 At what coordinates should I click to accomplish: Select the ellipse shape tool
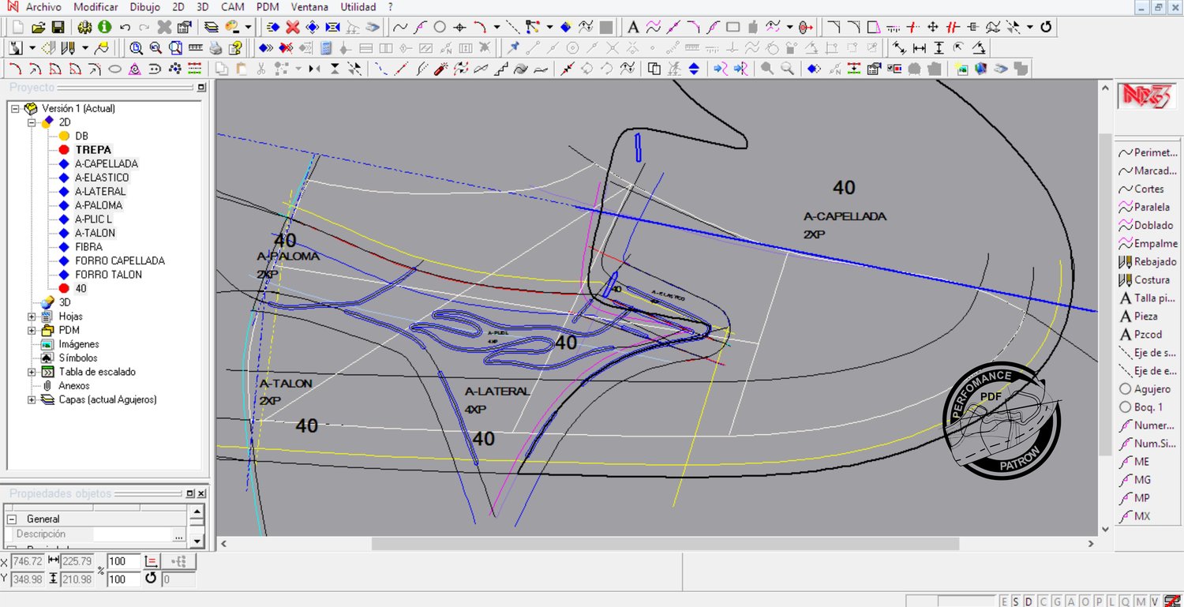tap(115, 69)
